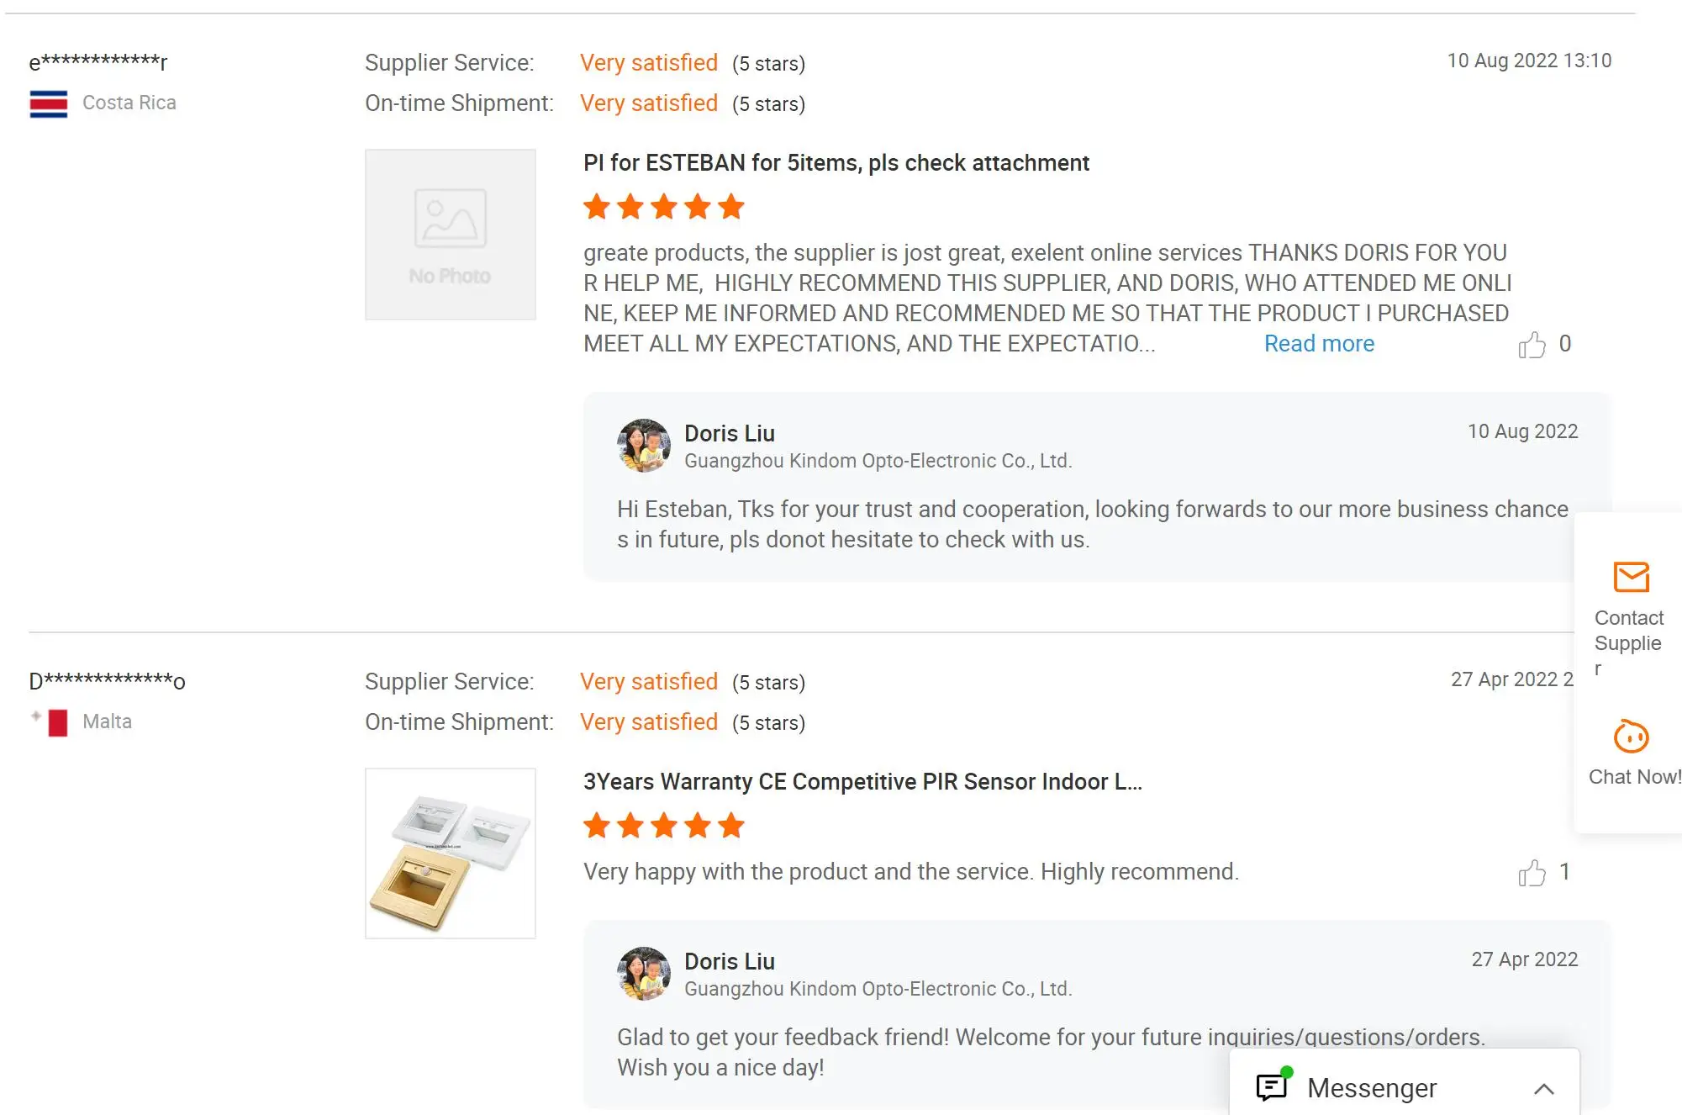This screenshot has height=1115, width=1682.
Task: Expand the Messenger panel chevron
Action: 1543,1089
